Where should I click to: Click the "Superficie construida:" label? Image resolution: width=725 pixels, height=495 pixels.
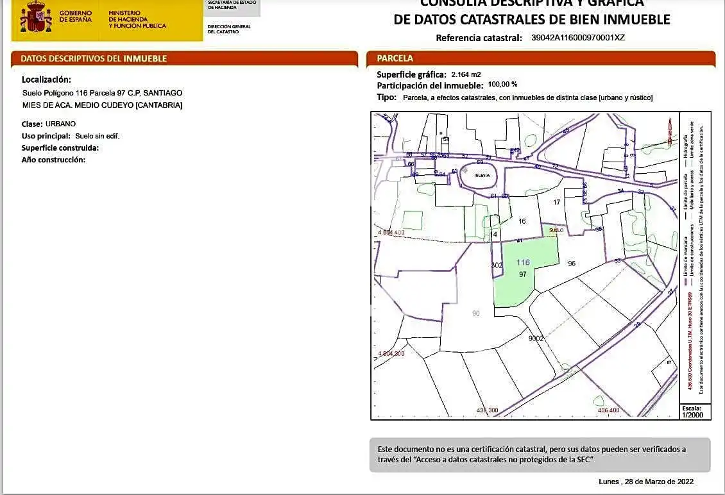point(60,148)
